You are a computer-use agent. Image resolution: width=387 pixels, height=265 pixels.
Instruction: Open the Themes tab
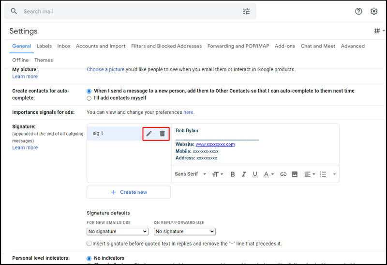[44, 60]
